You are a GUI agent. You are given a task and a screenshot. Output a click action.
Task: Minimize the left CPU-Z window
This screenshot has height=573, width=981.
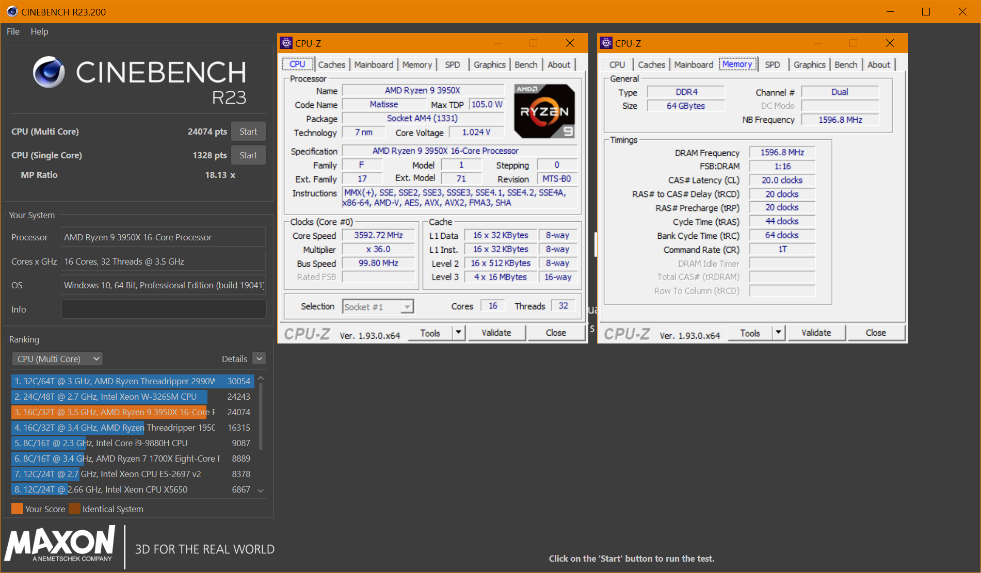(497, 43)
